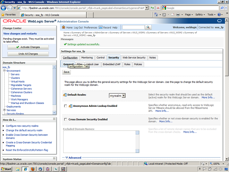229x172 pixels.
Task: Enable Cross Domain Security checkbox
Action: click(65, 119)
